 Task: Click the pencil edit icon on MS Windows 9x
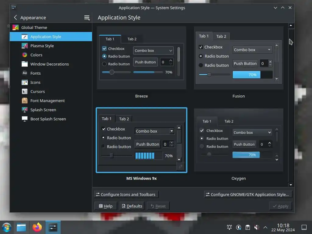(180, 167)
